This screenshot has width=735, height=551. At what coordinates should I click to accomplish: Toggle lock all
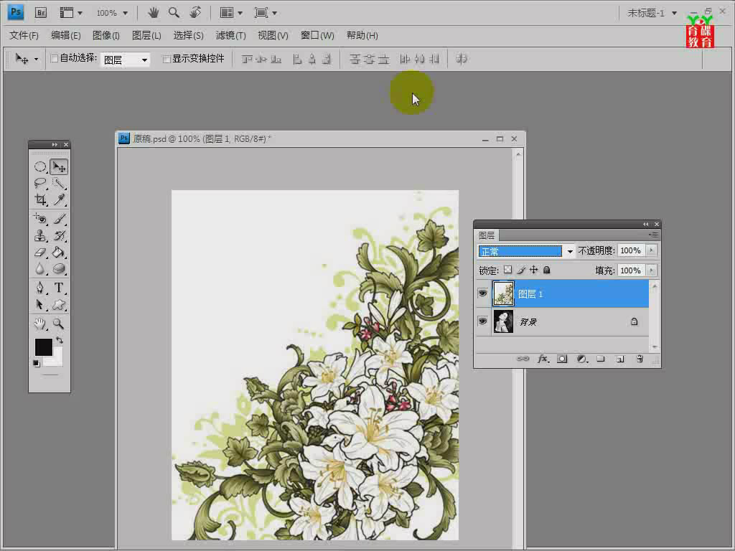(x=546, y=270)
